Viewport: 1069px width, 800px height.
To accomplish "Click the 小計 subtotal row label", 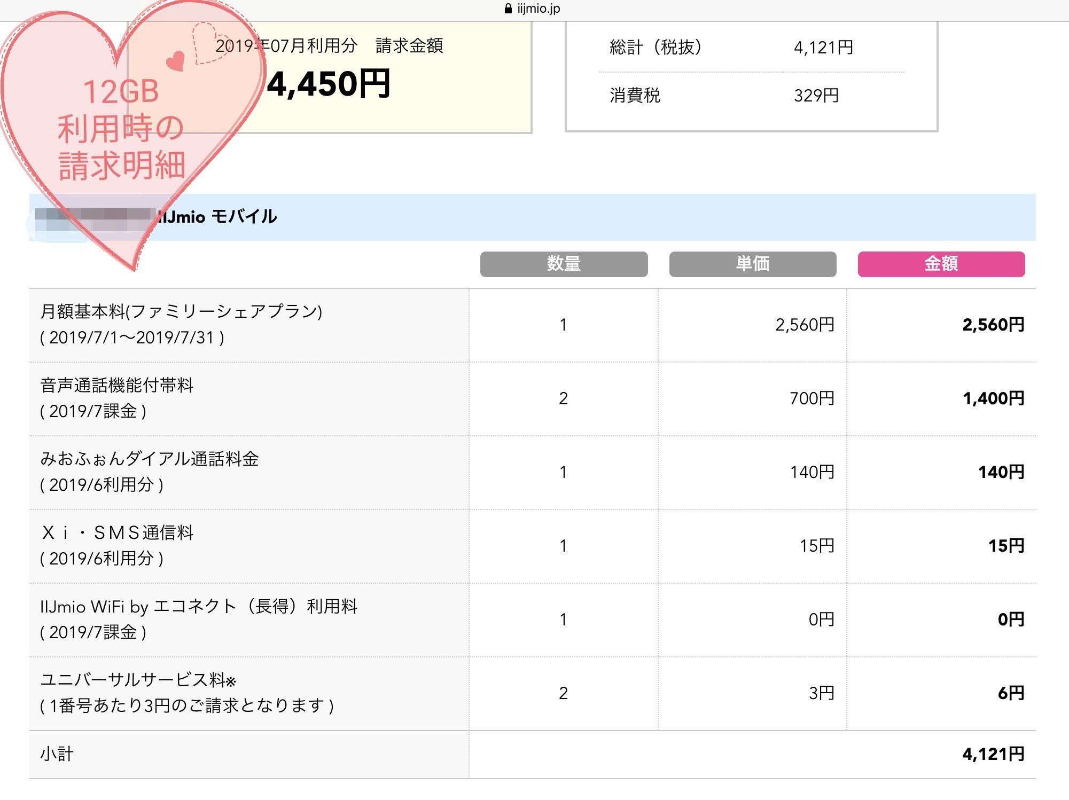I will 57,754.
